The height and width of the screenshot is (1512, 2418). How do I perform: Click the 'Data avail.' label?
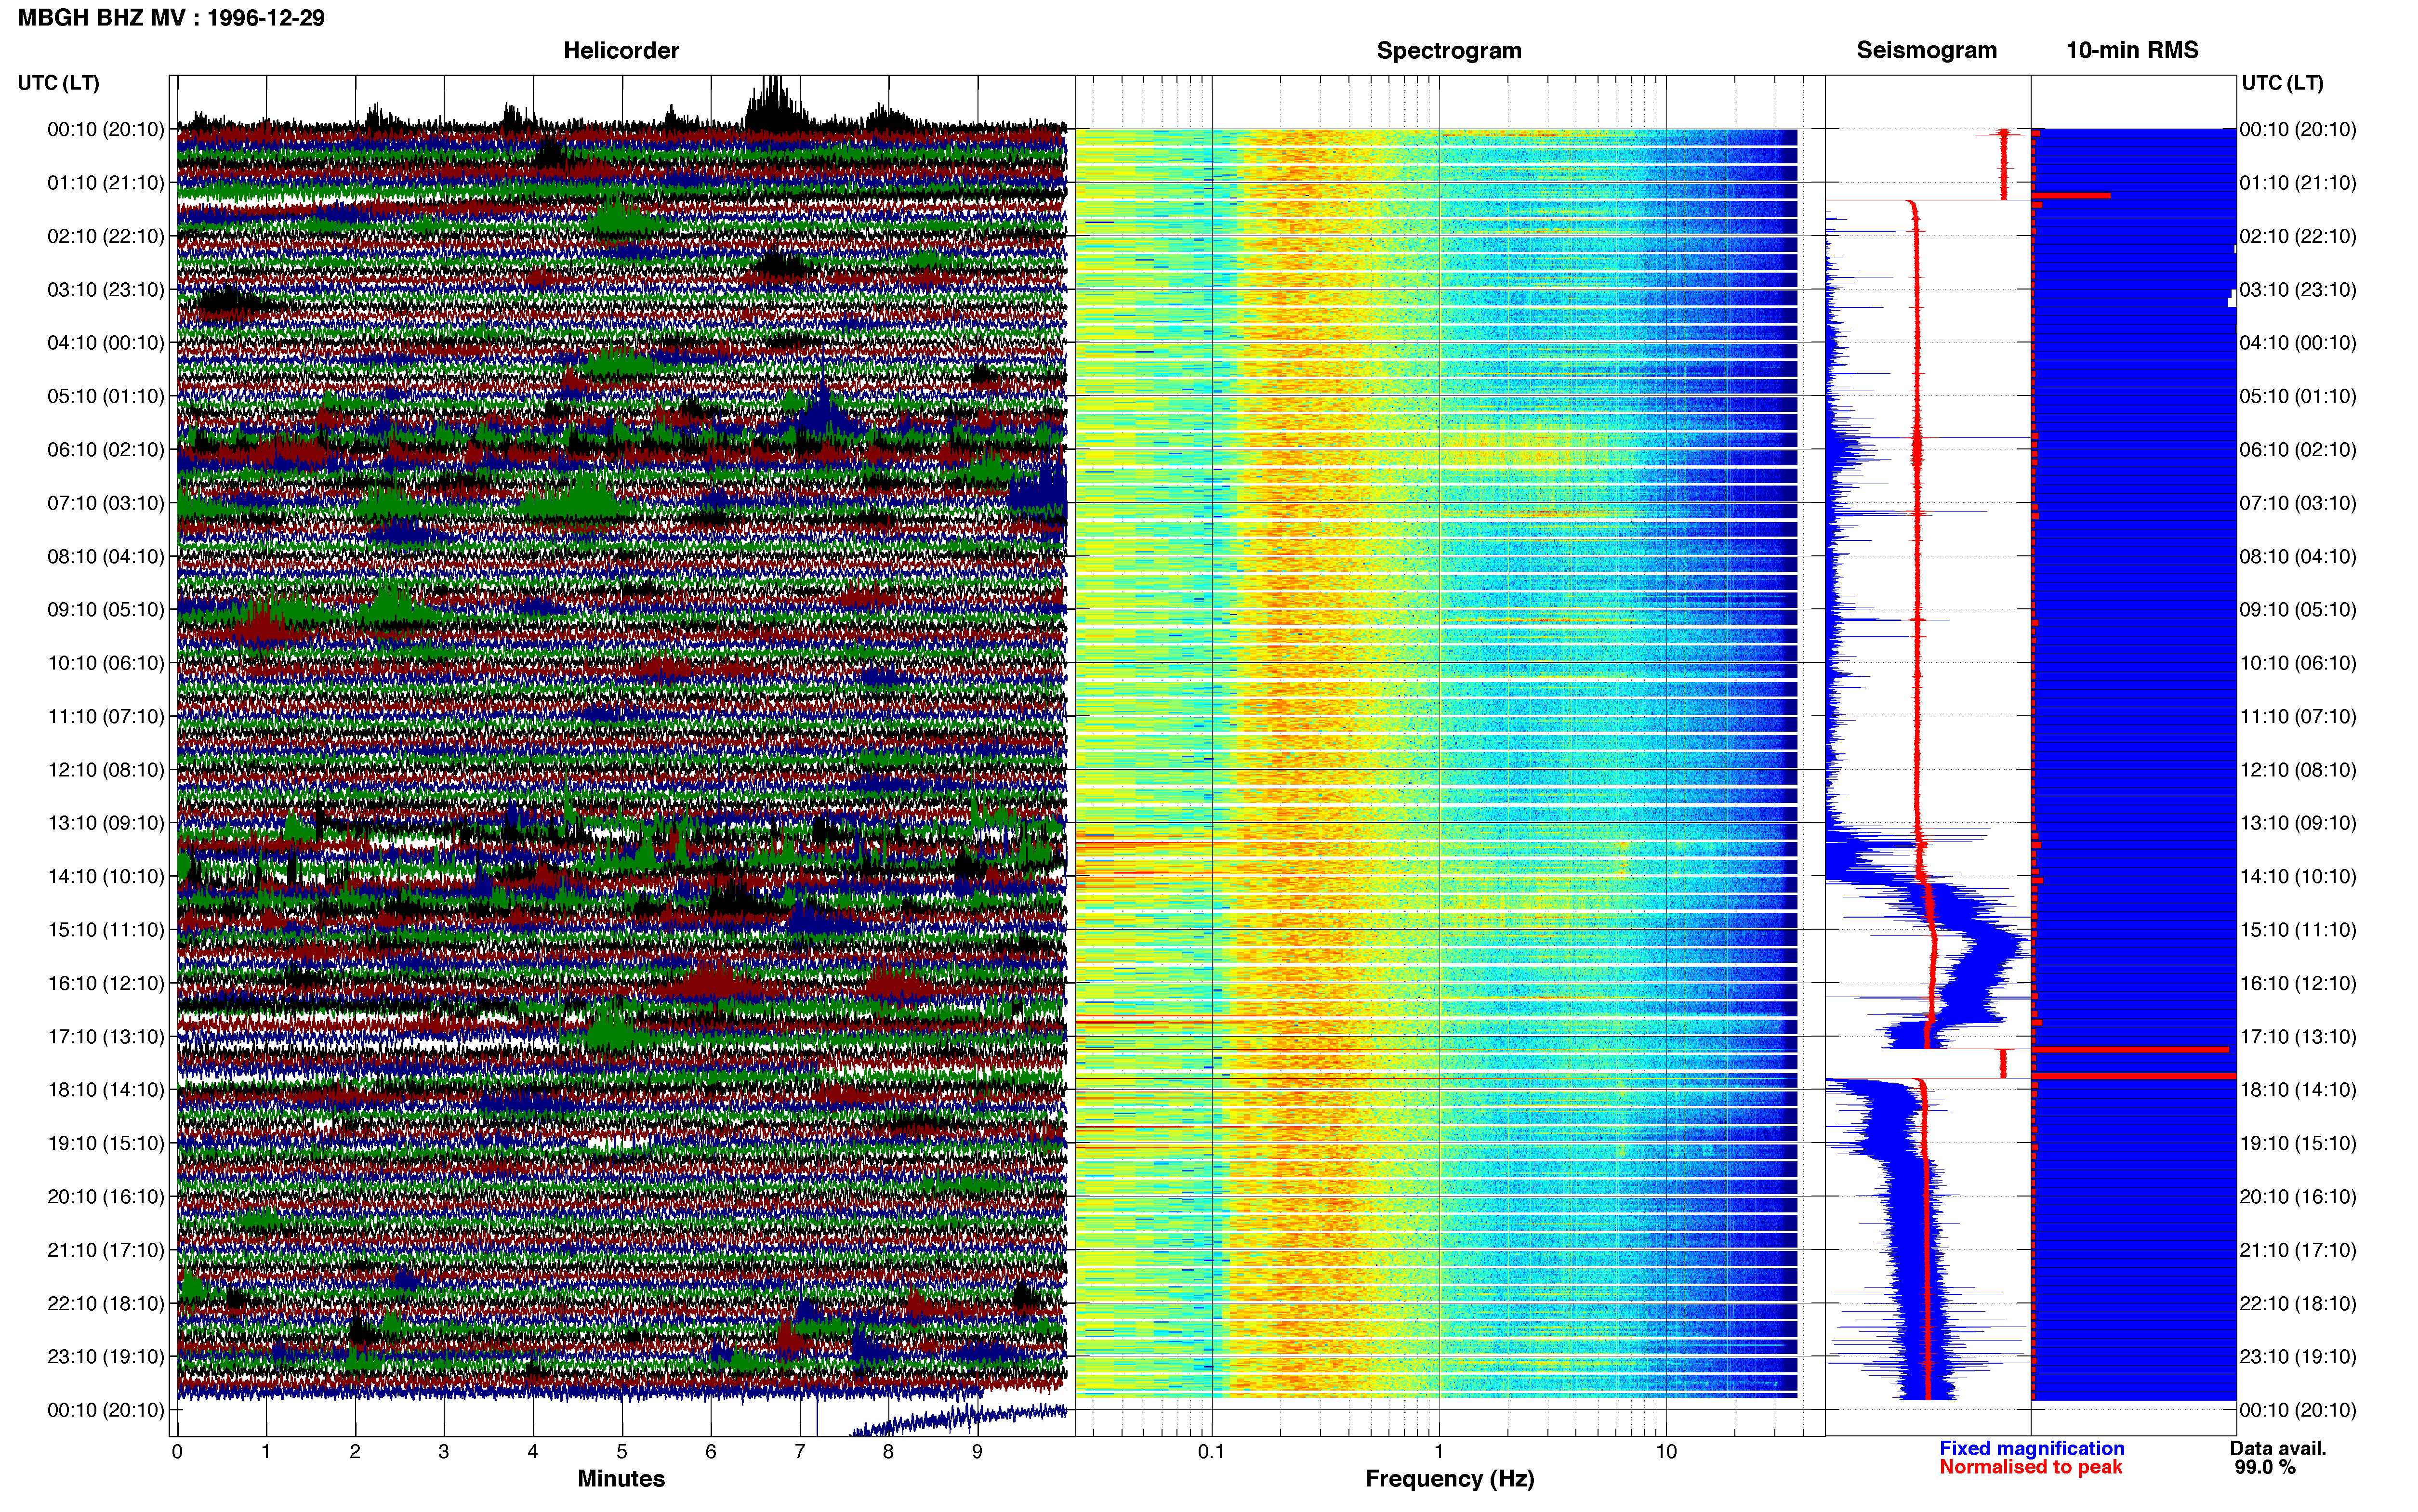tap(2278, 1448)
